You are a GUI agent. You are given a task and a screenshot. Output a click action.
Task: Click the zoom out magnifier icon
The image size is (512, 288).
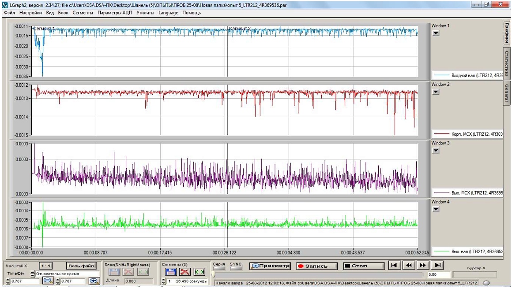click(48, 281)
